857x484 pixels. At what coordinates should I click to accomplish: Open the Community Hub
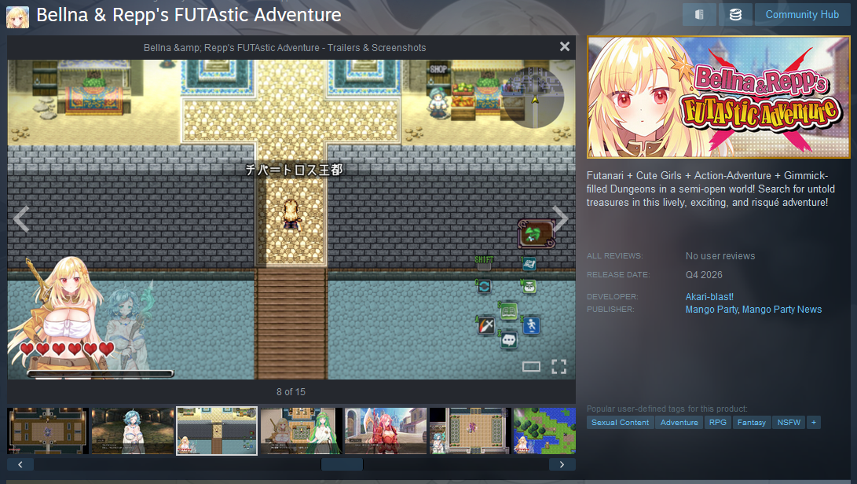802,15
